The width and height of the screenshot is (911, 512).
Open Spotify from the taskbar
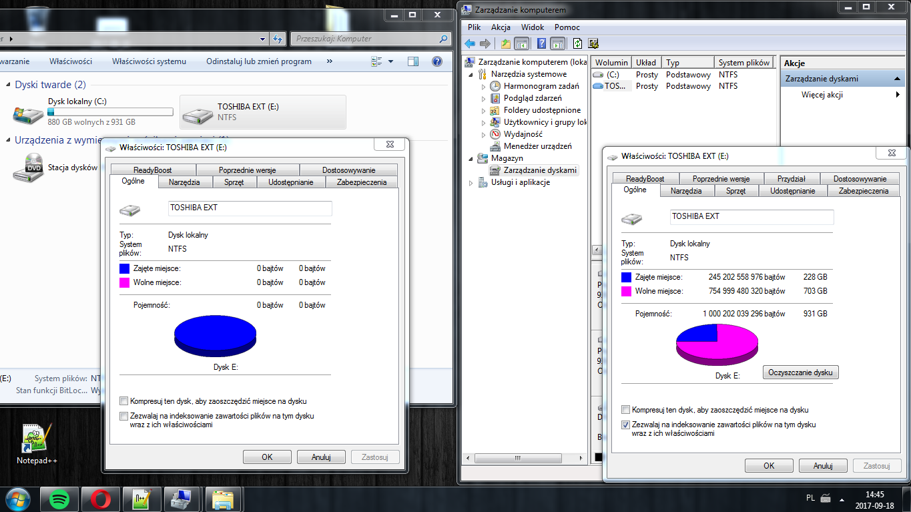click(59, 499)
